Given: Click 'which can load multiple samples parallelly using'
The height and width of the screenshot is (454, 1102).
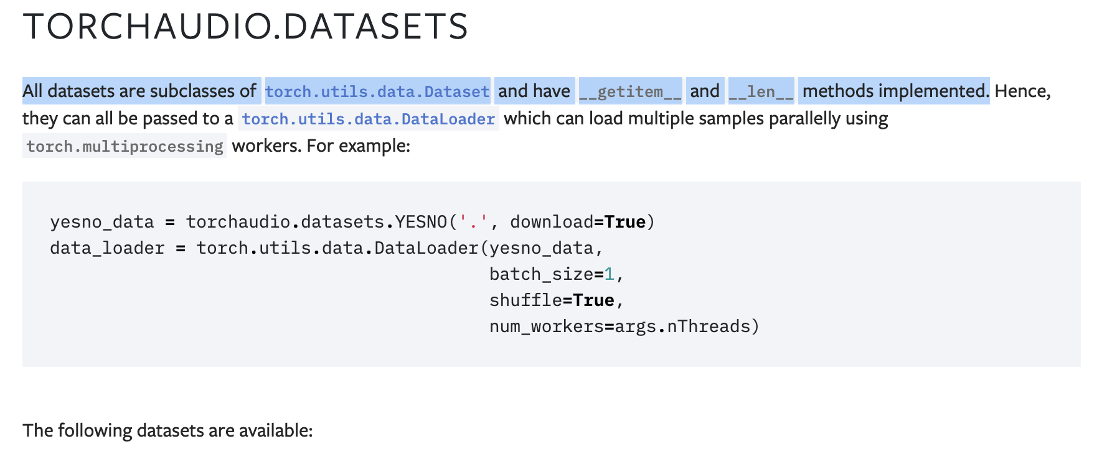Looking at the screenshot, I should [x=696, y=119].
